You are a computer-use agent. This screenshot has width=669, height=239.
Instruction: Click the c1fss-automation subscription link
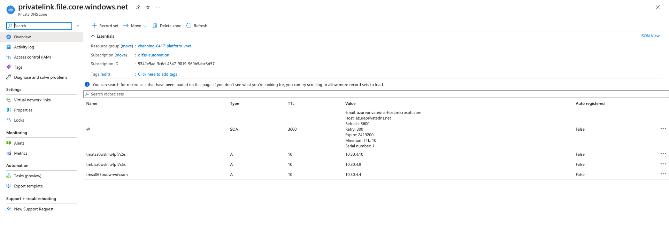[153, 55]
